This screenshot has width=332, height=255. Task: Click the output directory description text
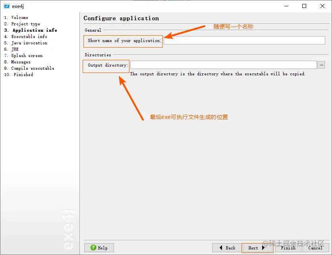[218, 74]
